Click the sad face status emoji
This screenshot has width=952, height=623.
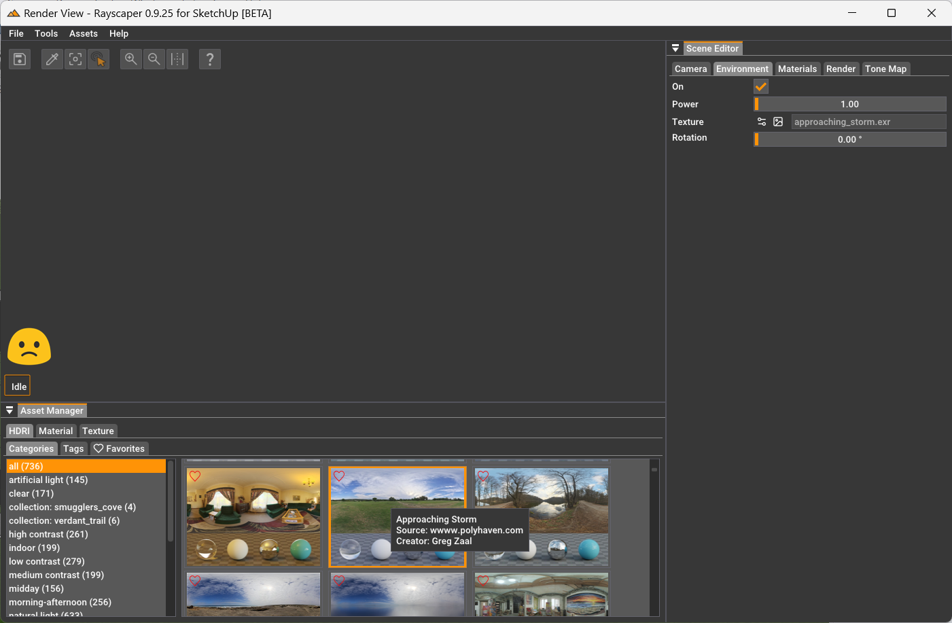tap(29, 347)
